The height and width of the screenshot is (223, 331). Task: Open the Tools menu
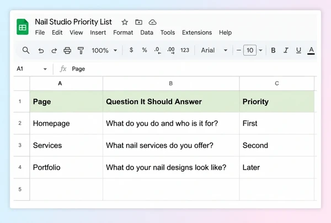168,33
